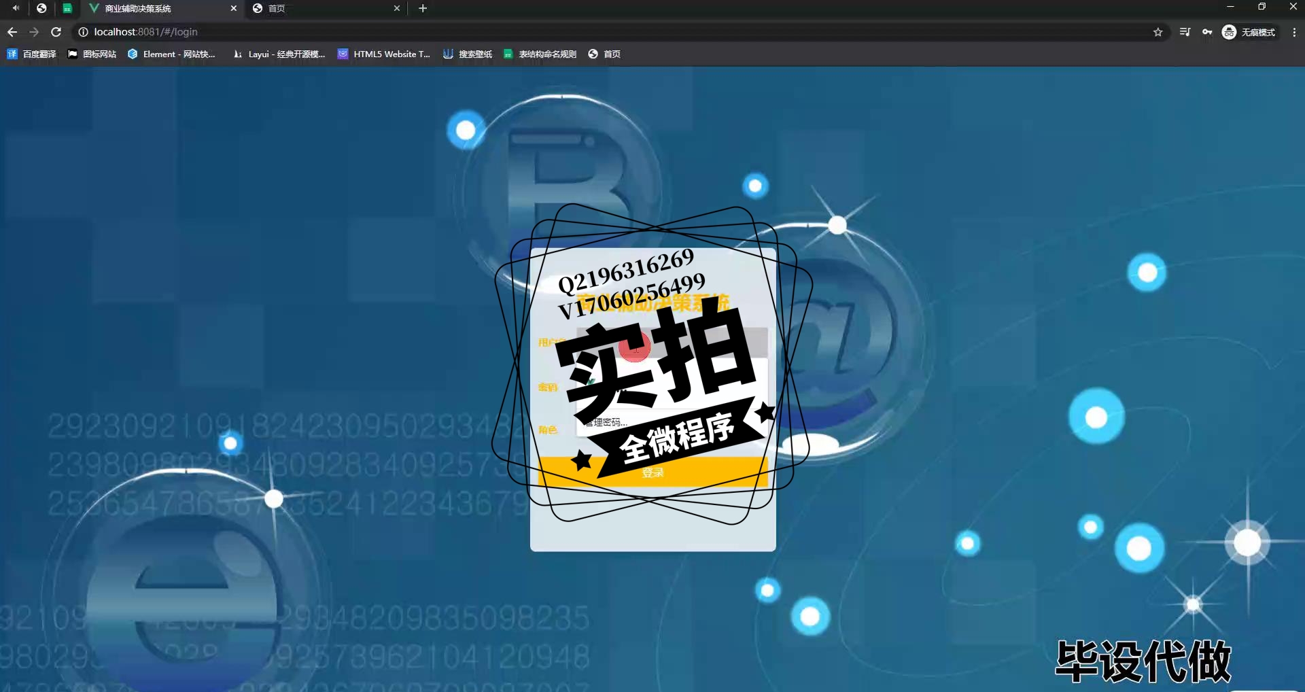Open the Layui - 经典开源模... bookmark
This screenshot has width=1305, height=692.
279,54
